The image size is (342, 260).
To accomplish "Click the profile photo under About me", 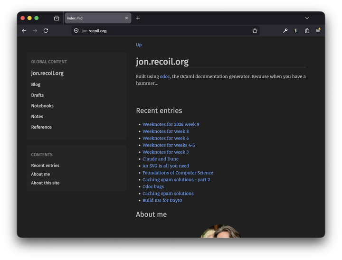I will 220,232.
